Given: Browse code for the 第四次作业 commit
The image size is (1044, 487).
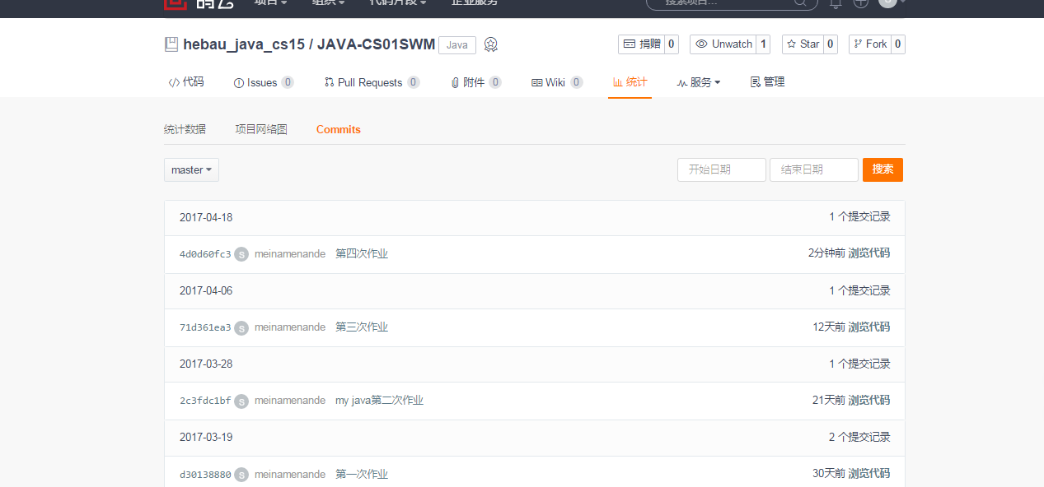Looking at the screenshot, I should click(869, 253).
